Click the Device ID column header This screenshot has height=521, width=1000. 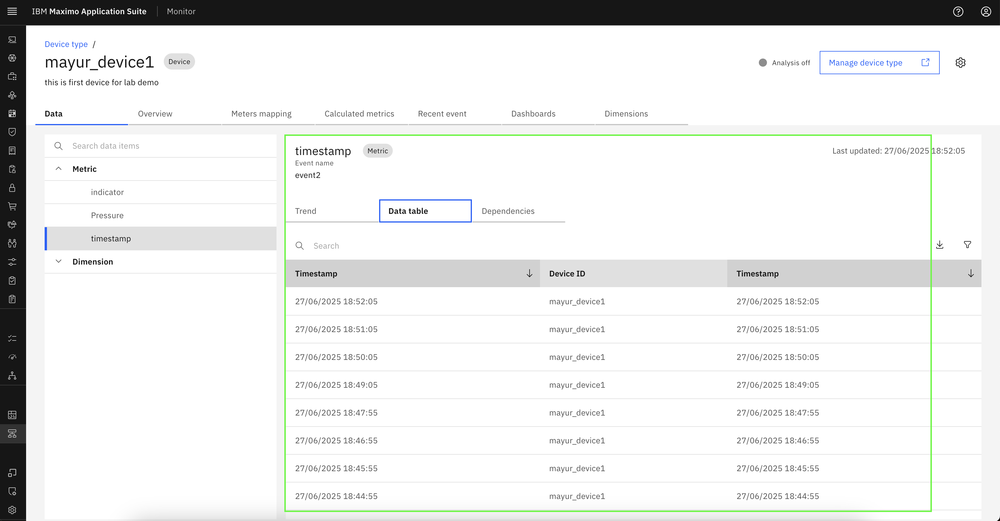point(633,274)
